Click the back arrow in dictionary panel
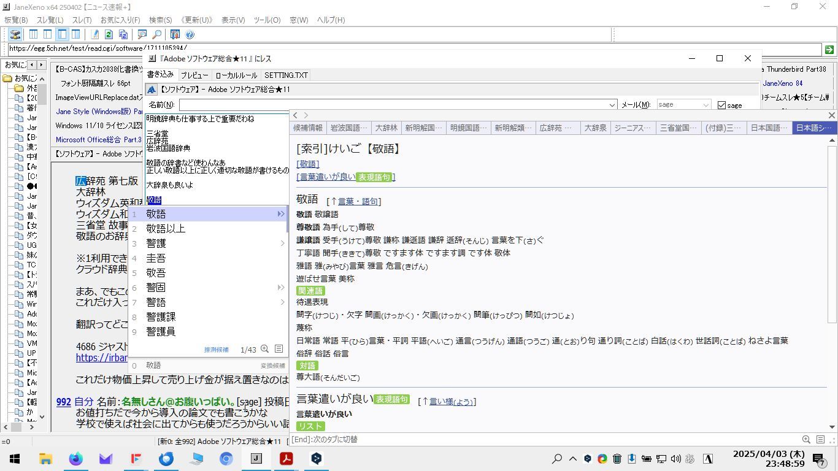 coord(295,115)
